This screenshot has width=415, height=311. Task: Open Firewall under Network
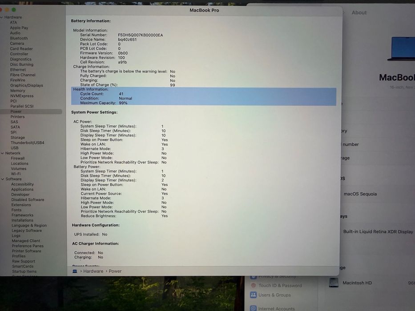point(18,159)
